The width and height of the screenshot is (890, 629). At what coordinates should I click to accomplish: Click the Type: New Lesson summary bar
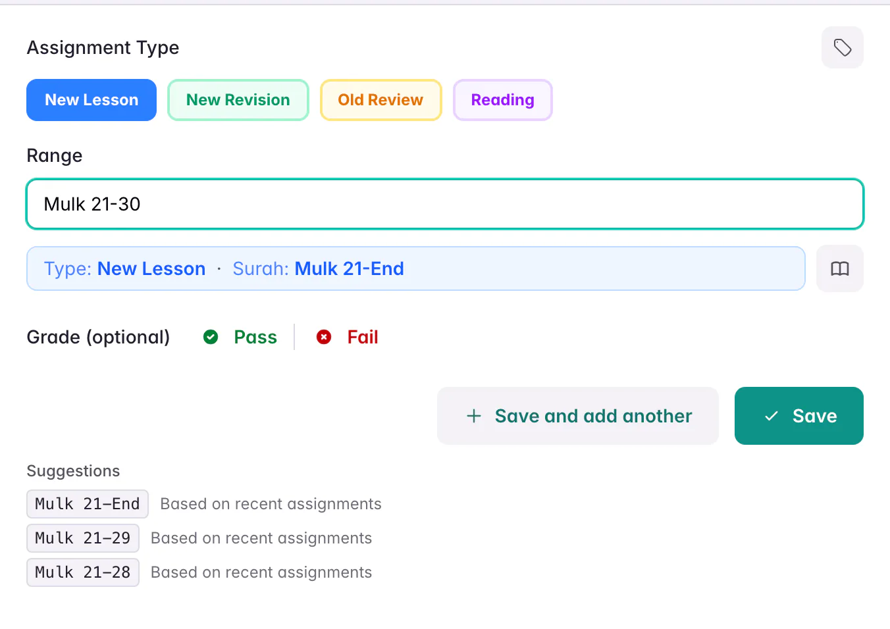tap(416, 268)
